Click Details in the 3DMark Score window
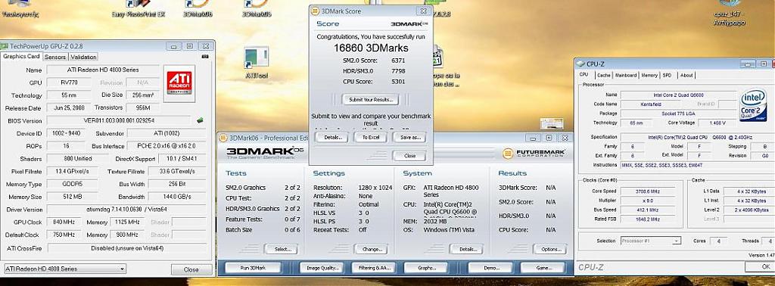The height and width of the screenshot is (286, 775). pos(333,137)
